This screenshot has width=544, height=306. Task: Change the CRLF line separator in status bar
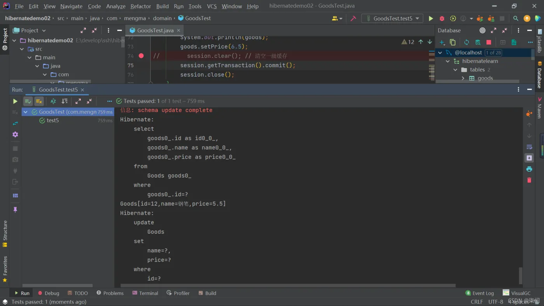[x=477, y=302]
